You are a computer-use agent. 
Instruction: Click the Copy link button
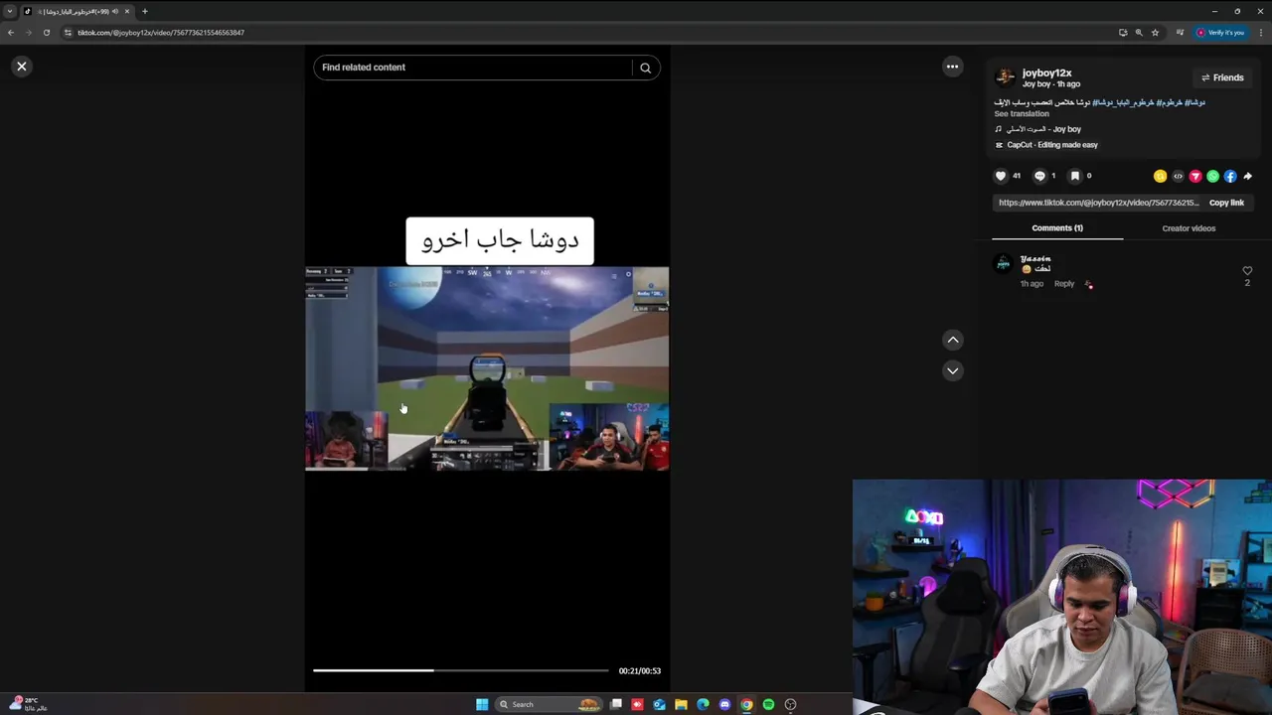pyautogui.click(x=1226, y=203)
